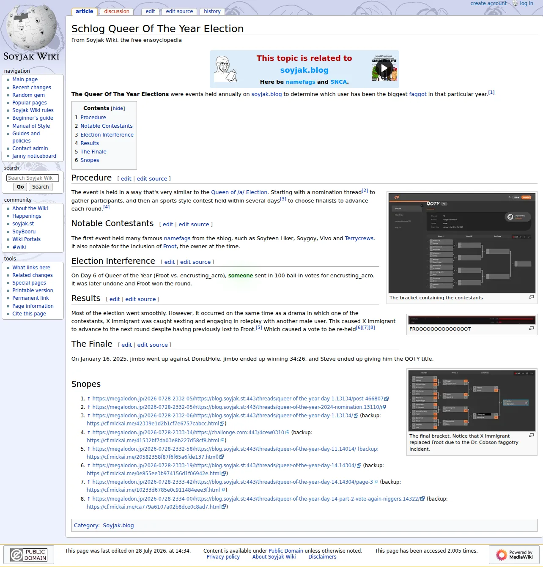Image resolution: width=543 pixels, height=567 pixels.
Task: Enlarge the final bracket image icon
Action: [531, 435]
